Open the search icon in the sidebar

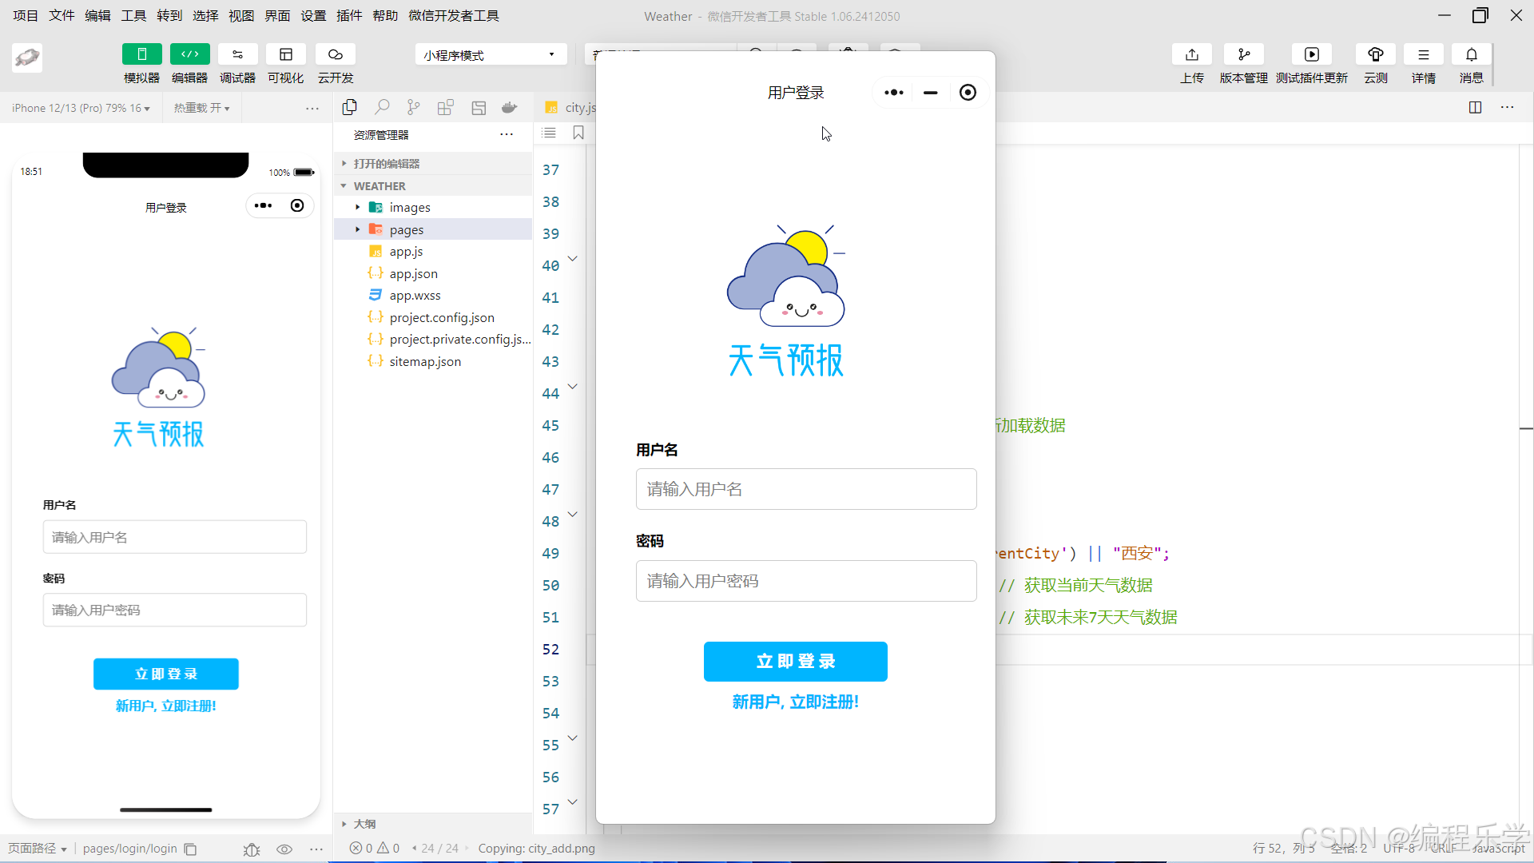point(382,107)
